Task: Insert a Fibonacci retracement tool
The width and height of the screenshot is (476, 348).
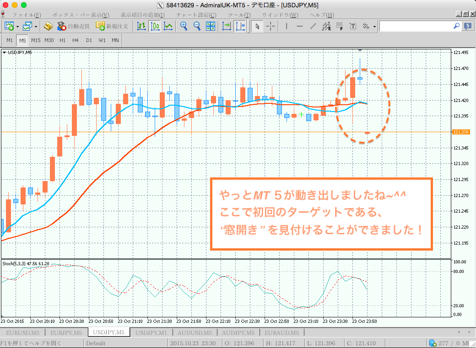Action: (x=339, y=26)
